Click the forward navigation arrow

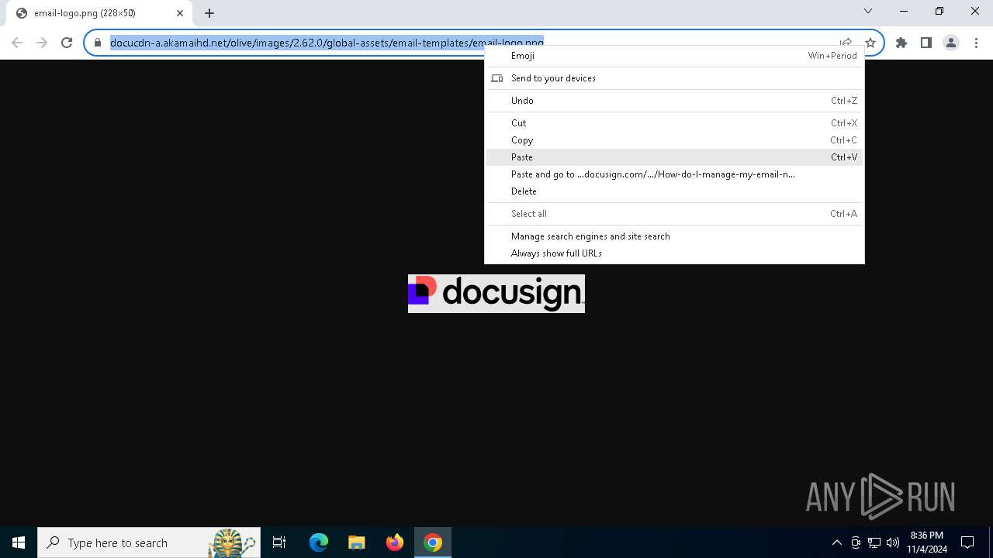click(42, 43)
